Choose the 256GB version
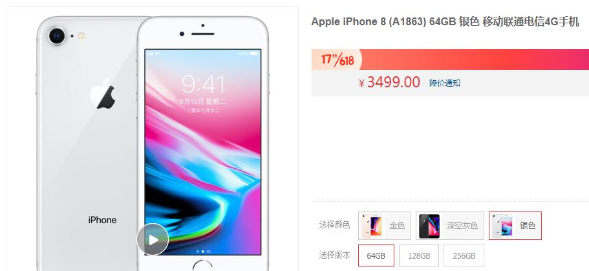This screenshot has height=271, width=589. (x=464, y=255)
